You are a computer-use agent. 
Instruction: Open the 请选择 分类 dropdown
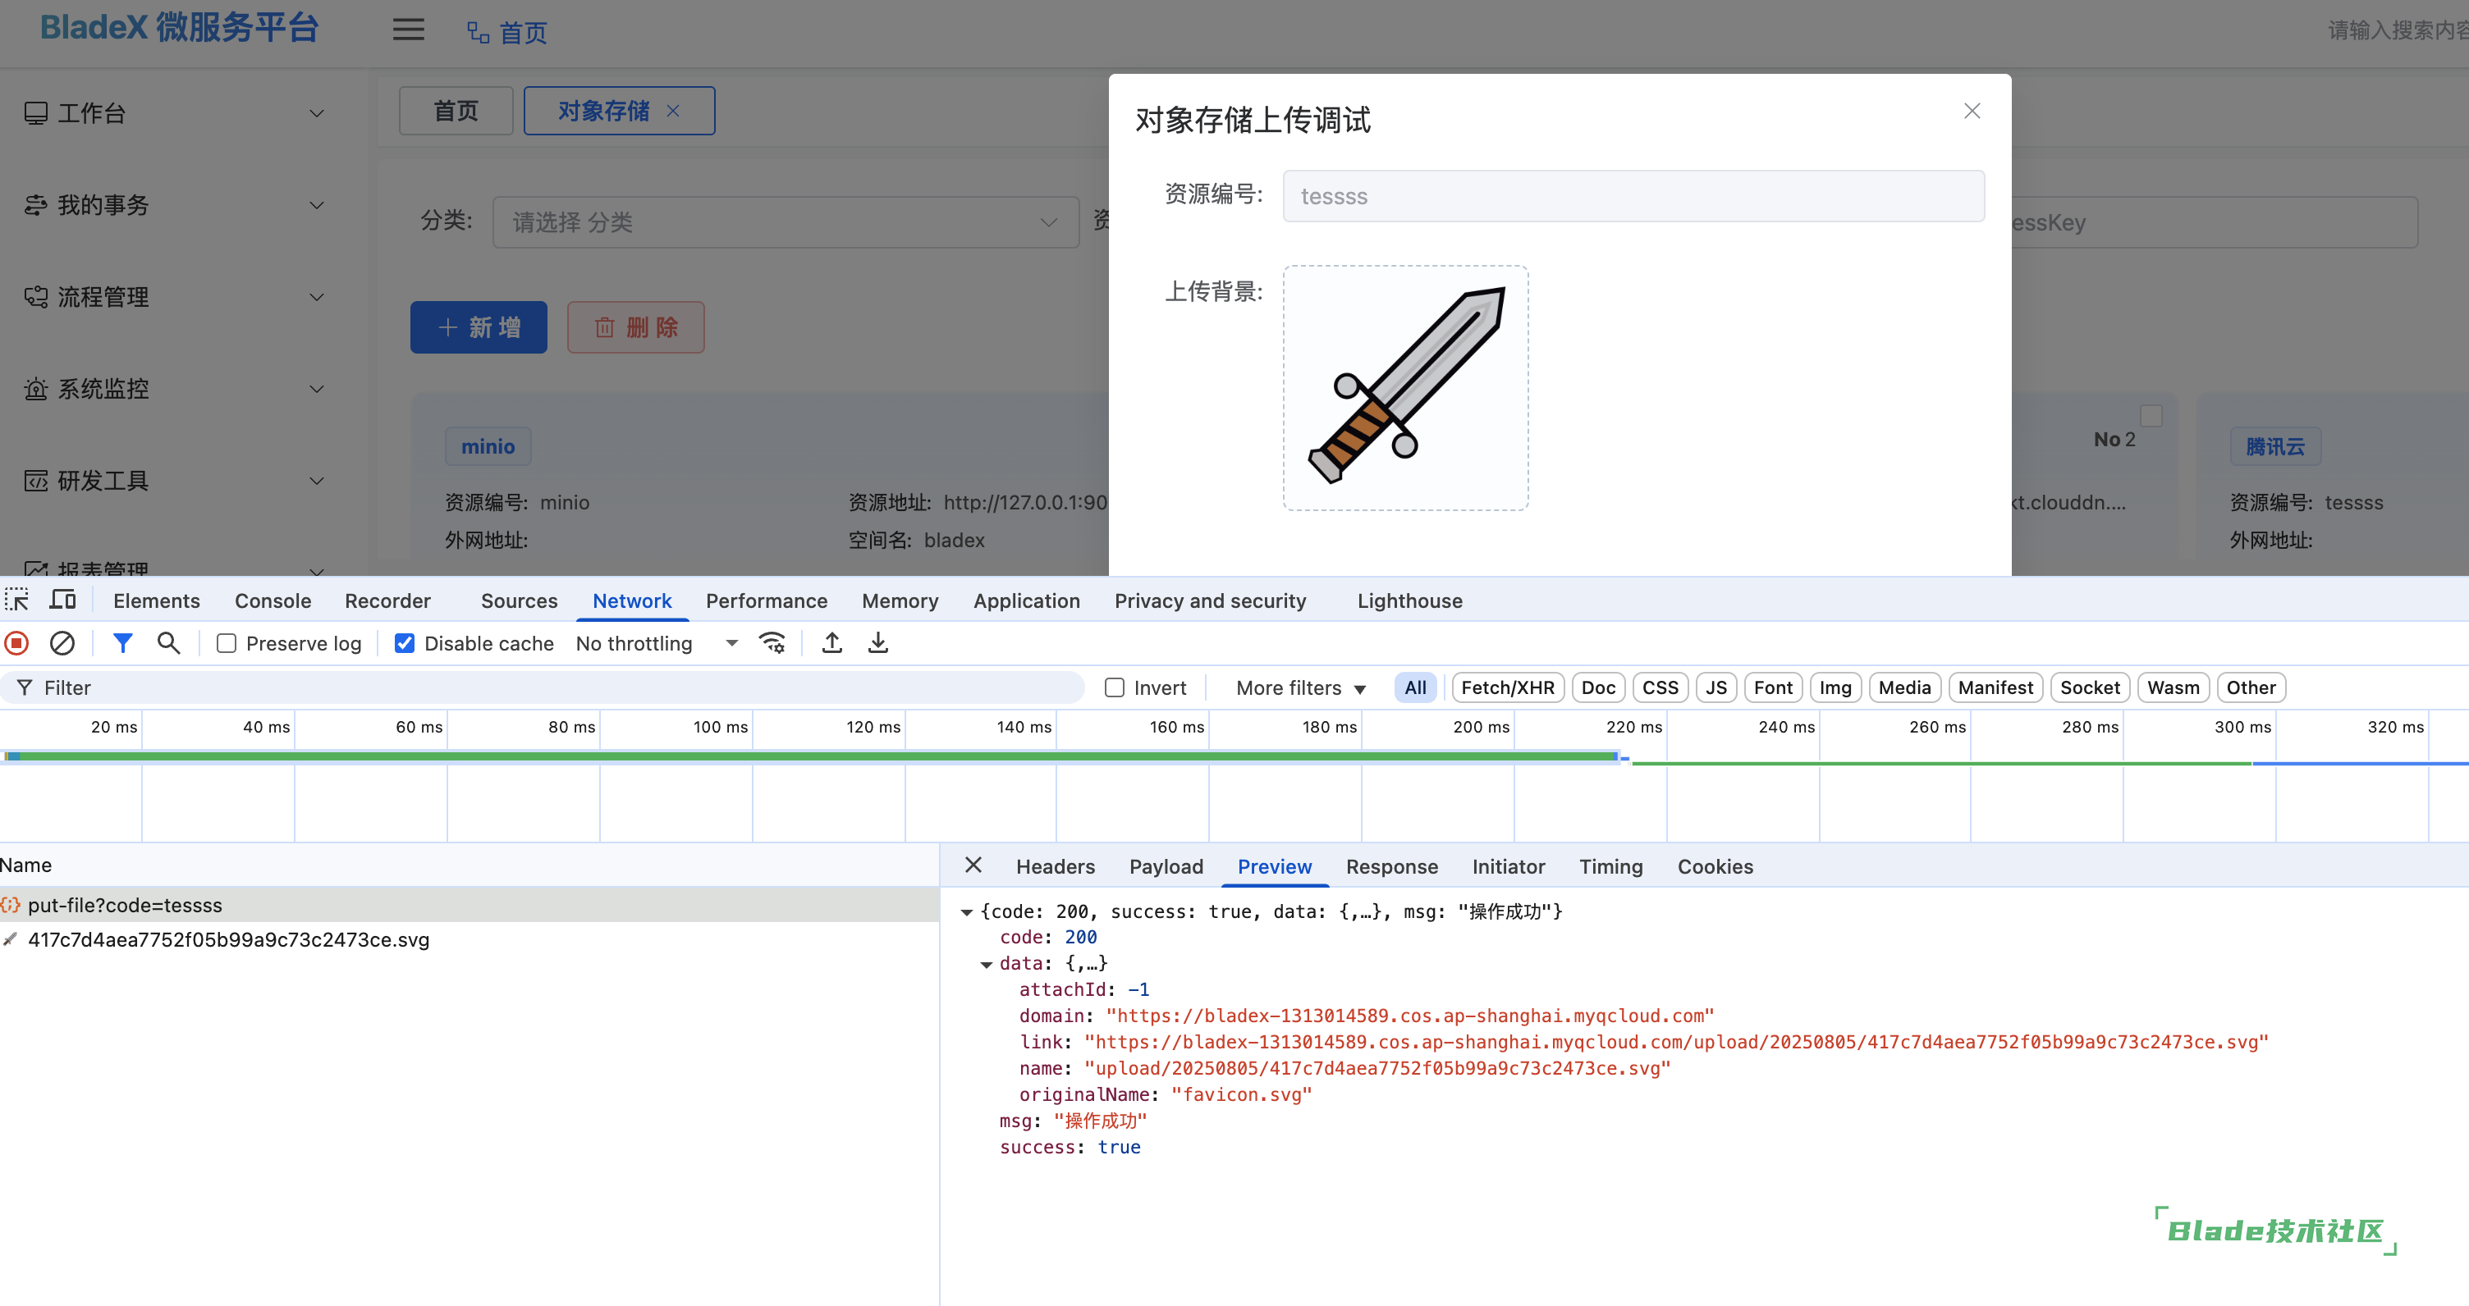tap(785, 222)
